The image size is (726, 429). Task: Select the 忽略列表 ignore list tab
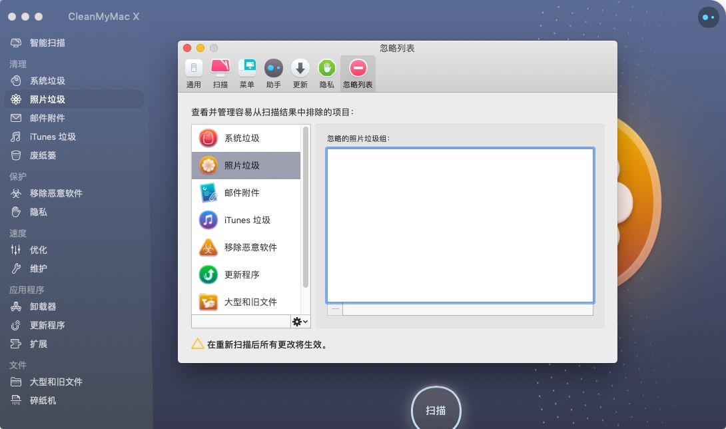point(358,74)
